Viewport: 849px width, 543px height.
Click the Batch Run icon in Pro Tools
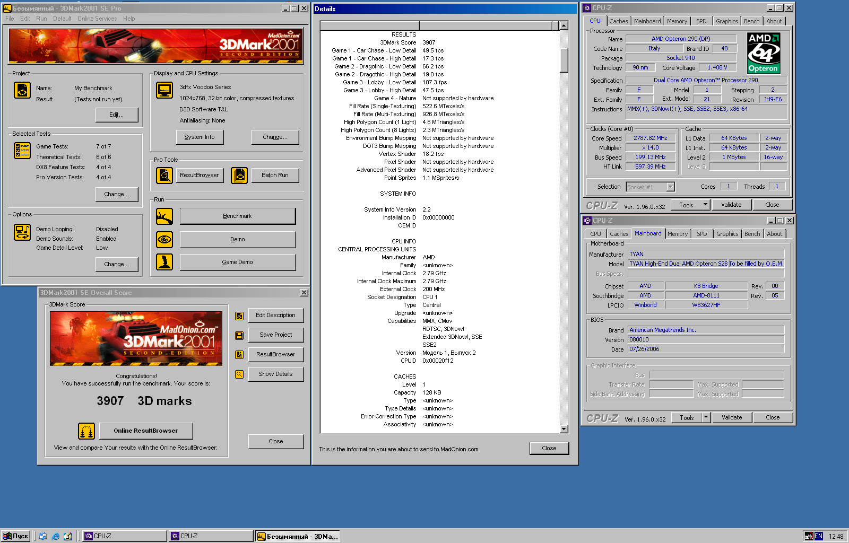click(x=239, y=175)
